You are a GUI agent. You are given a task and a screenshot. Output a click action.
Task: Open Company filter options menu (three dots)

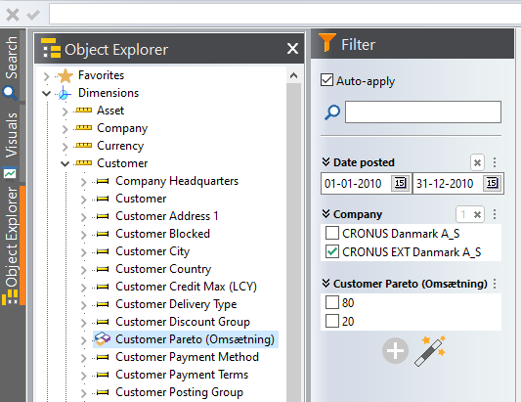coord(495,214)
